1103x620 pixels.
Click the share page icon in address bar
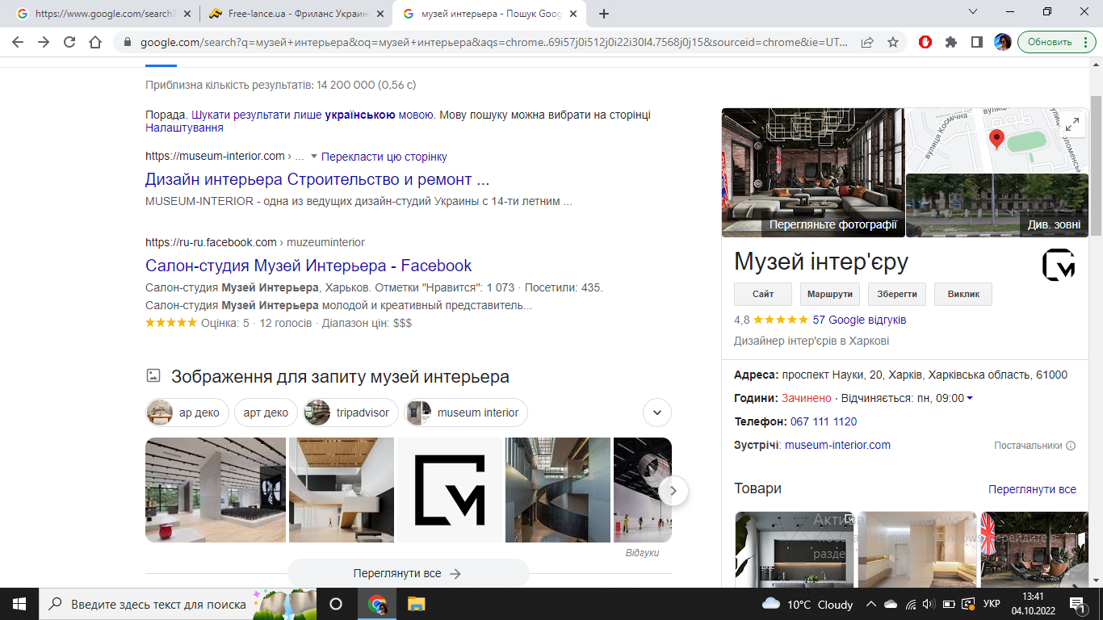coord(867,42)
